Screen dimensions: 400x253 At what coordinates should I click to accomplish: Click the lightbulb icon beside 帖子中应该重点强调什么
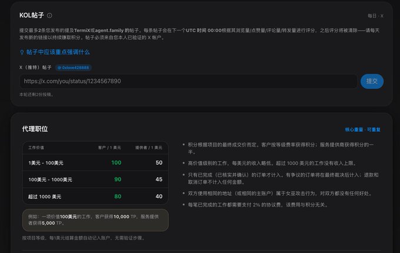tap(22, 52)
